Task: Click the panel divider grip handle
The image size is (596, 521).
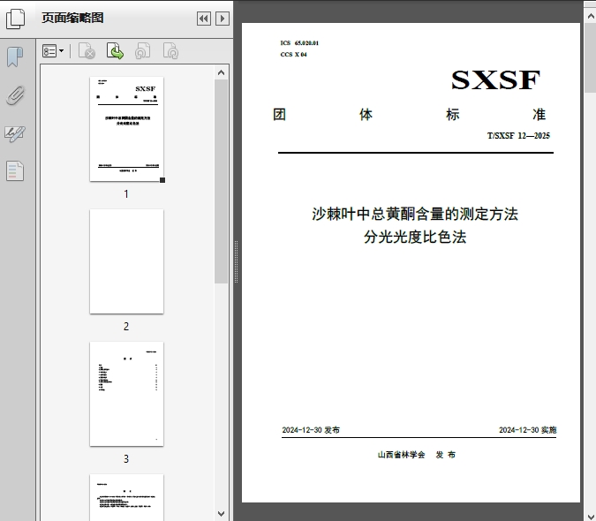Action: pyautogui.click(x=236, y=261)
